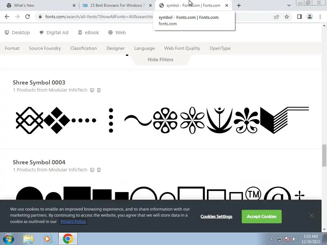Click desktop icon beside Shree Symbol 0003 products
The width and height of the screenshot is (327, 245).
(92, 90)
